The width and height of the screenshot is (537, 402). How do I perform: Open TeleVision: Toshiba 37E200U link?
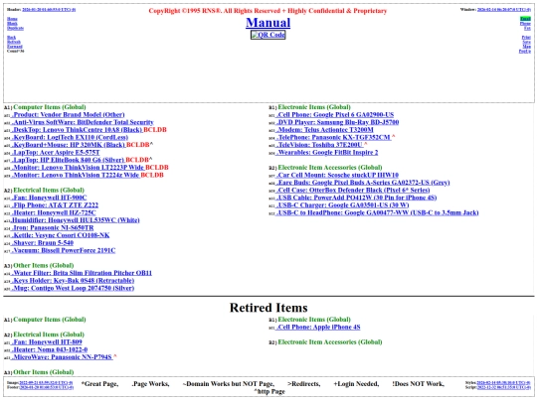[x=319, y=145]
